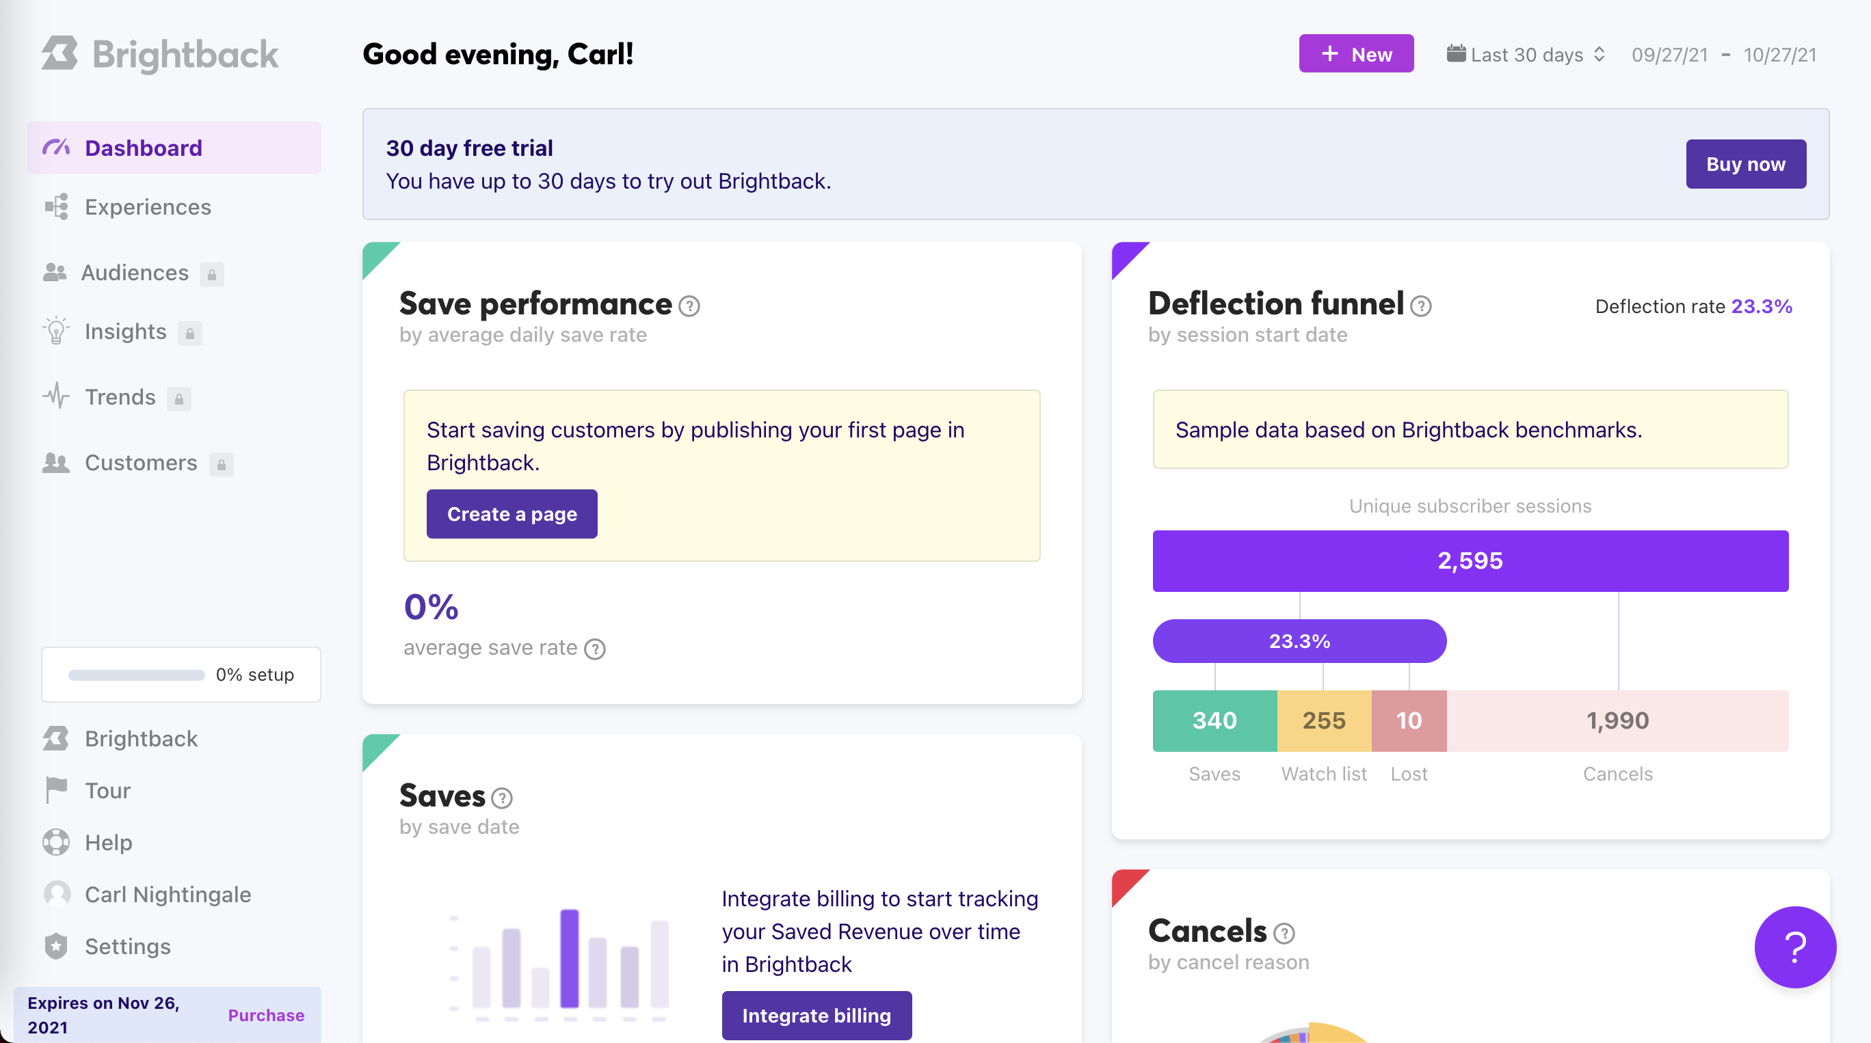Open the Carl Nightingale account menu
Viewport: 1871px width, 1043px height.
tap(168, 894)
